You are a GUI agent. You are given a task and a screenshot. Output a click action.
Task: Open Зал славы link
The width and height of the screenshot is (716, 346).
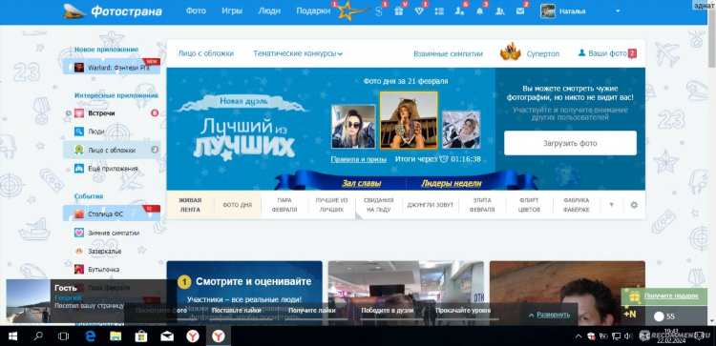click(361, 183)
